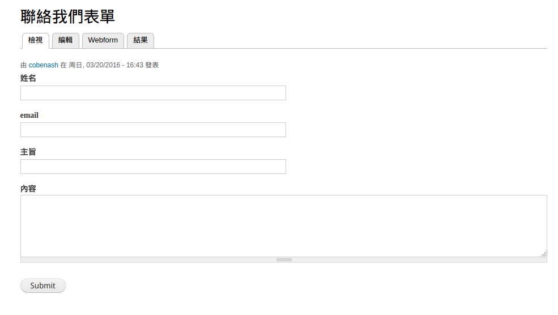Click the 主旨 field label
558x315 pixels.
(x=28, y=152)
